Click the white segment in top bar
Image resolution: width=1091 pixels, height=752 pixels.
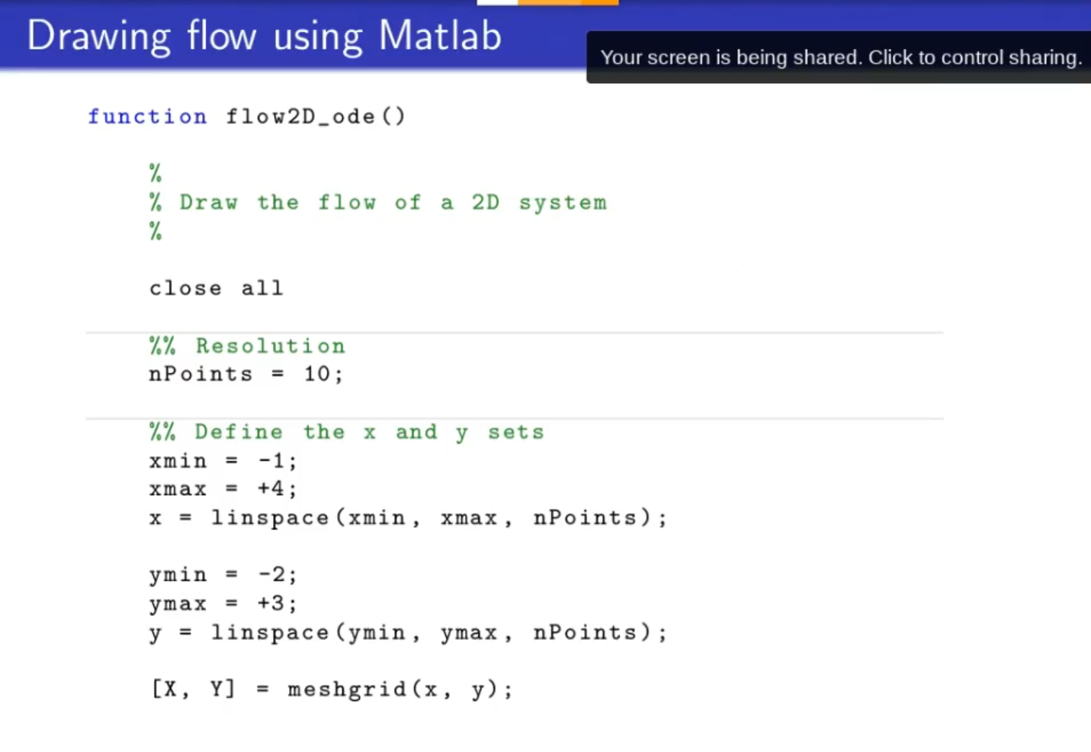pyautogui.click(x=497, y=2)
